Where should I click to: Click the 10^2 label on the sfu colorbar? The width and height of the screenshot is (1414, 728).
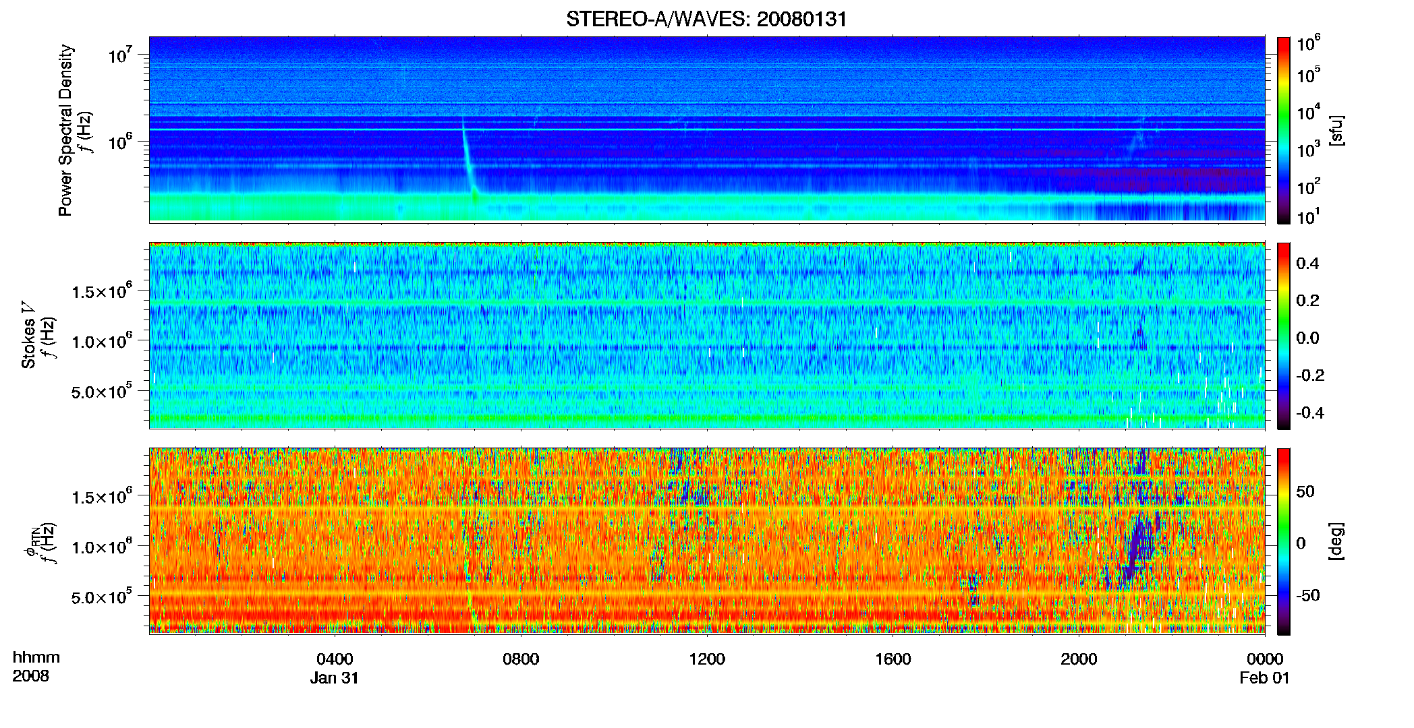point(1309,186)
